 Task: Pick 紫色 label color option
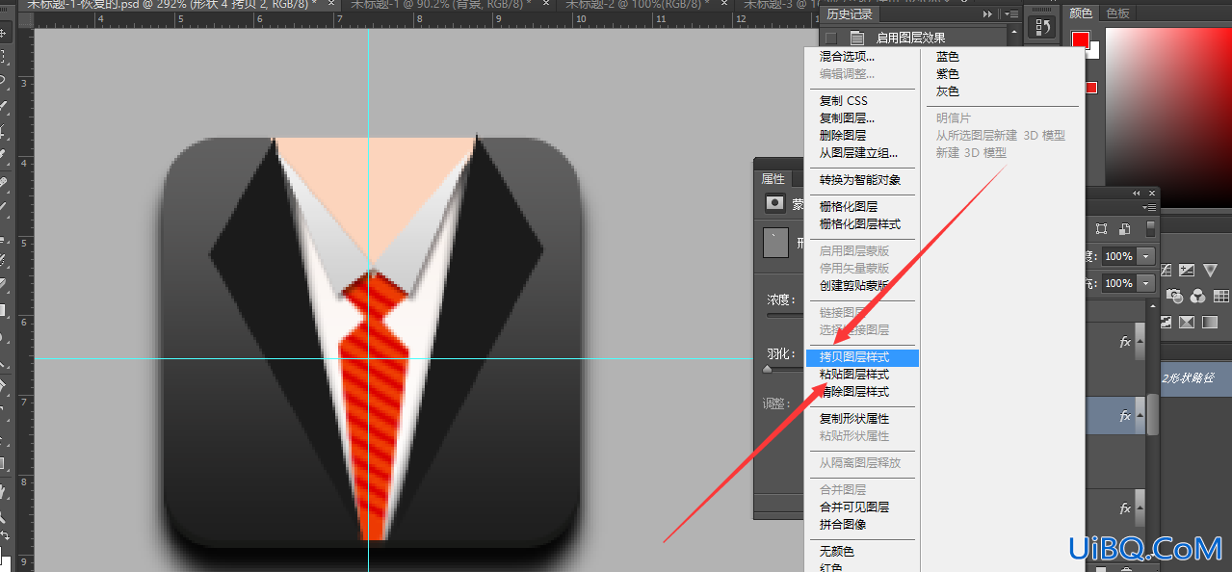point(948,74)
